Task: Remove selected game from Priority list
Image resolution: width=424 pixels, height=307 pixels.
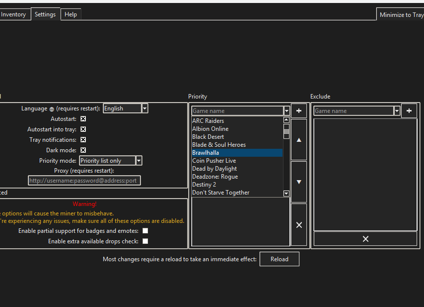Action: pos(299,225)
